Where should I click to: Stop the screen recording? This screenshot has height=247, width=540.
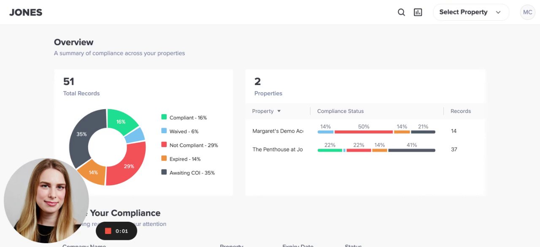[x=108, y=231]
